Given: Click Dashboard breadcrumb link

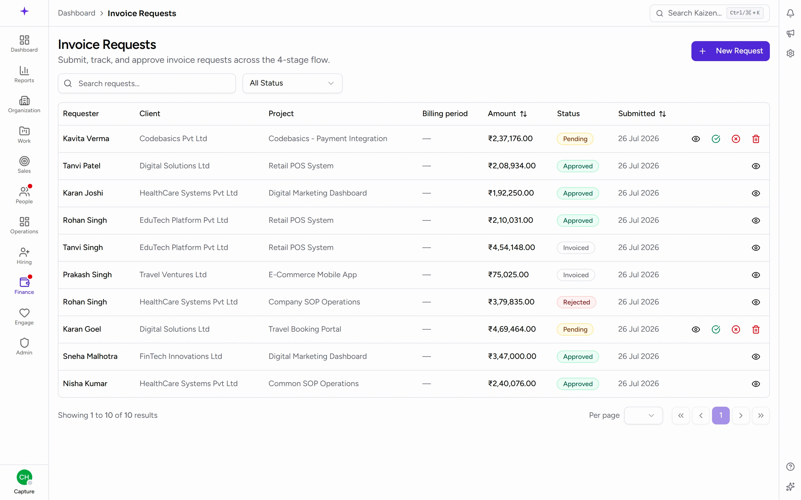Looking at the screenshot, I should [x=76, y=13].
